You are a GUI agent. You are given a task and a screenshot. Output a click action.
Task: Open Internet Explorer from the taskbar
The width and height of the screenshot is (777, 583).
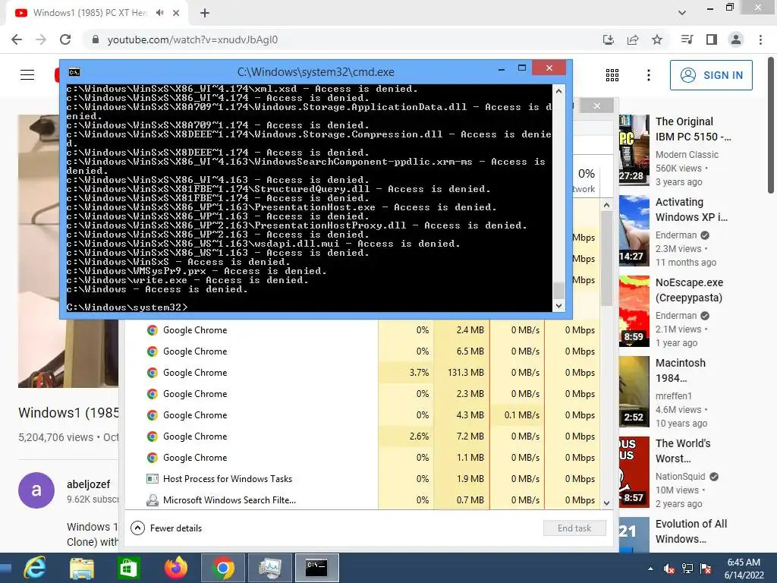tap(35, 568)
